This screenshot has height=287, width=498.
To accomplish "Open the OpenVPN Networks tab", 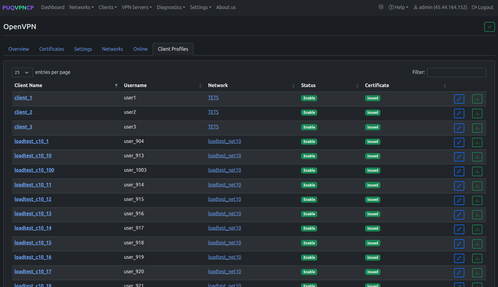I will (x=112, y=49).
